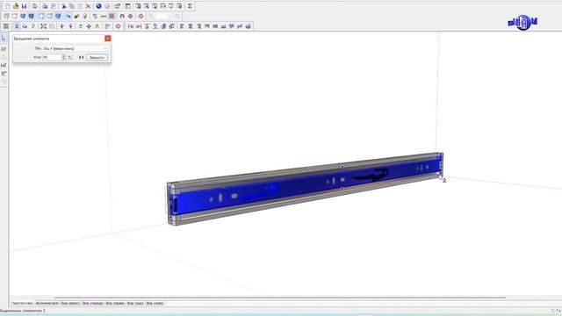Click the grid icon at start of third toolbar
Screen dimensions: 562x316
[6, 26]
